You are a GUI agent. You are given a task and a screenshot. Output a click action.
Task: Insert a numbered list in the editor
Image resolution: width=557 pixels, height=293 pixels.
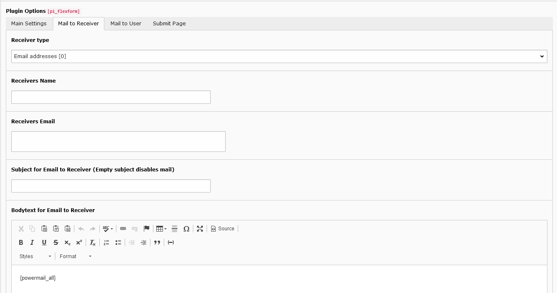(106, 242)
